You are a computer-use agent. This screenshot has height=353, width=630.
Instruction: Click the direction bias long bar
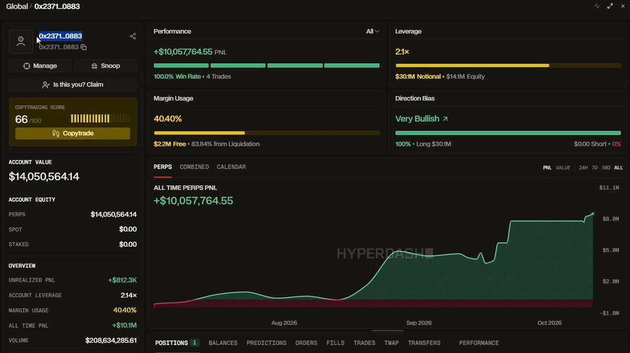(508, 133)
